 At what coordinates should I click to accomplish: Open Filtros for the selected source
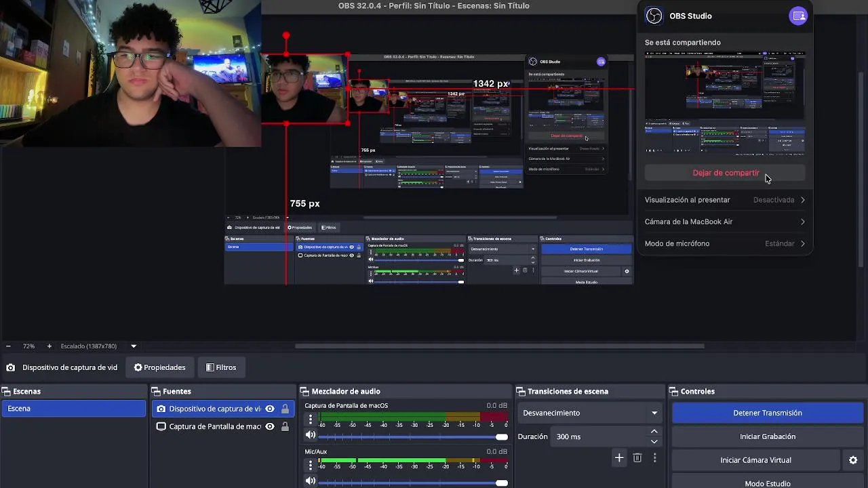[x=221, y=367]
